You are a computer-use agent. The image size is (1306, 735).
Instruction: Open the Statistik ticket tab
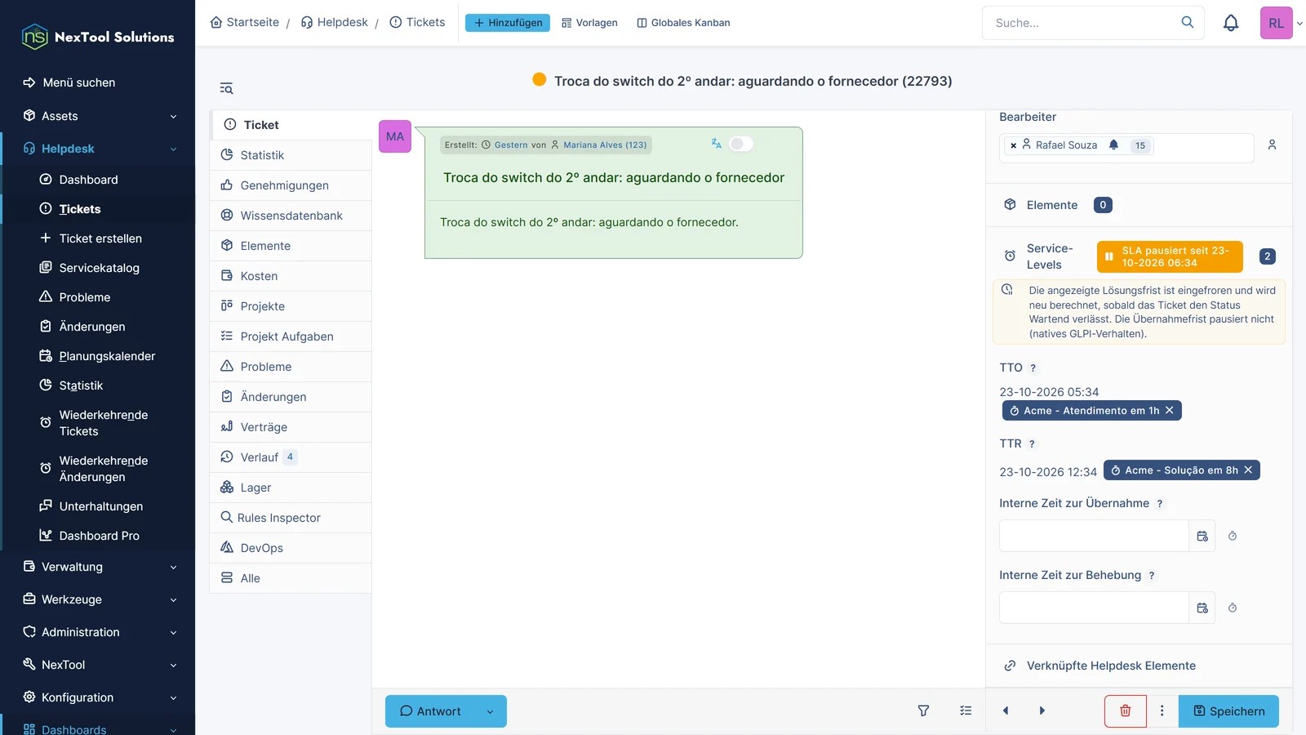click(x=291, y=155)
